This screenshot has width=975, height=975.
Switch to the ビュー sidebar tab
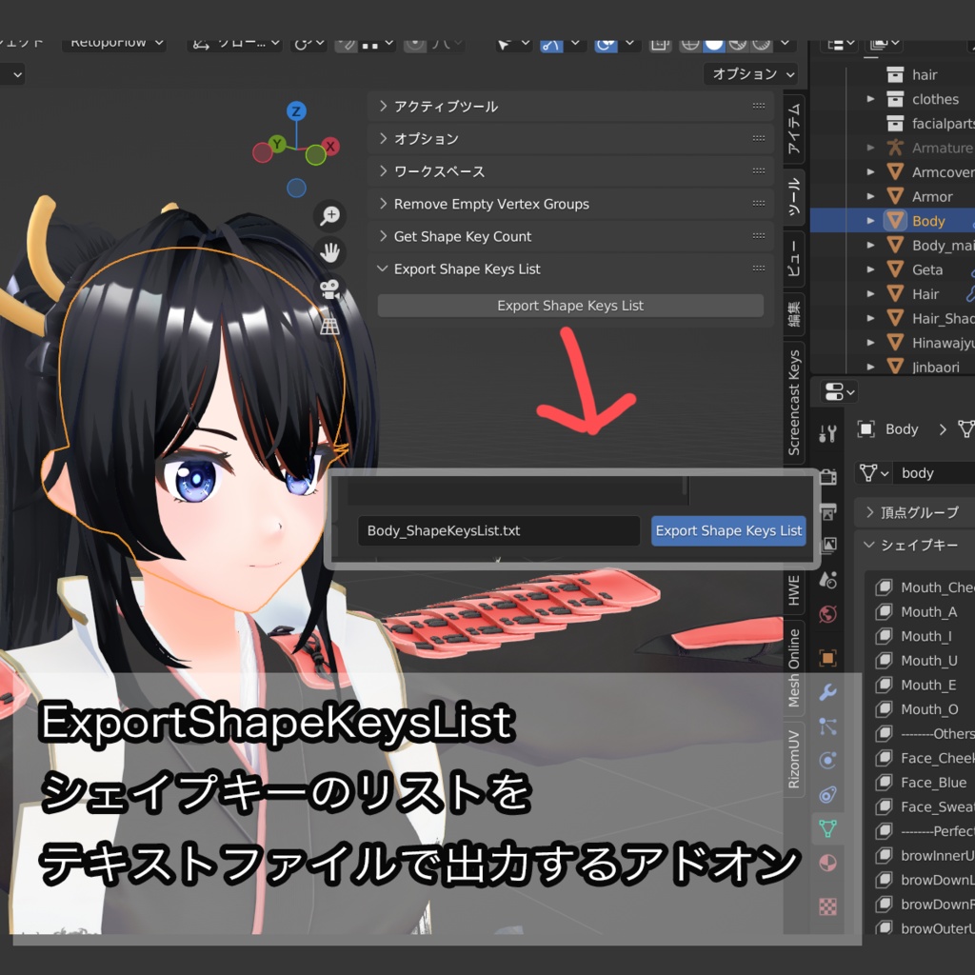pos(794,259)
